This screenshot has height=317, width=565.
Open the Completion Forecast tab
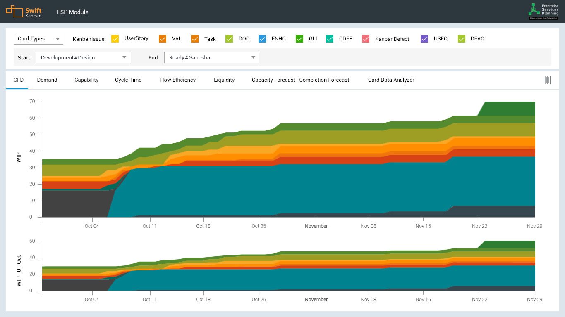(324, 80)
